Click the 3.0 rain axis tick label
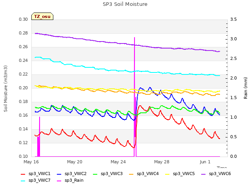Viewport: 251px width, 188px height. click(233, 39)
